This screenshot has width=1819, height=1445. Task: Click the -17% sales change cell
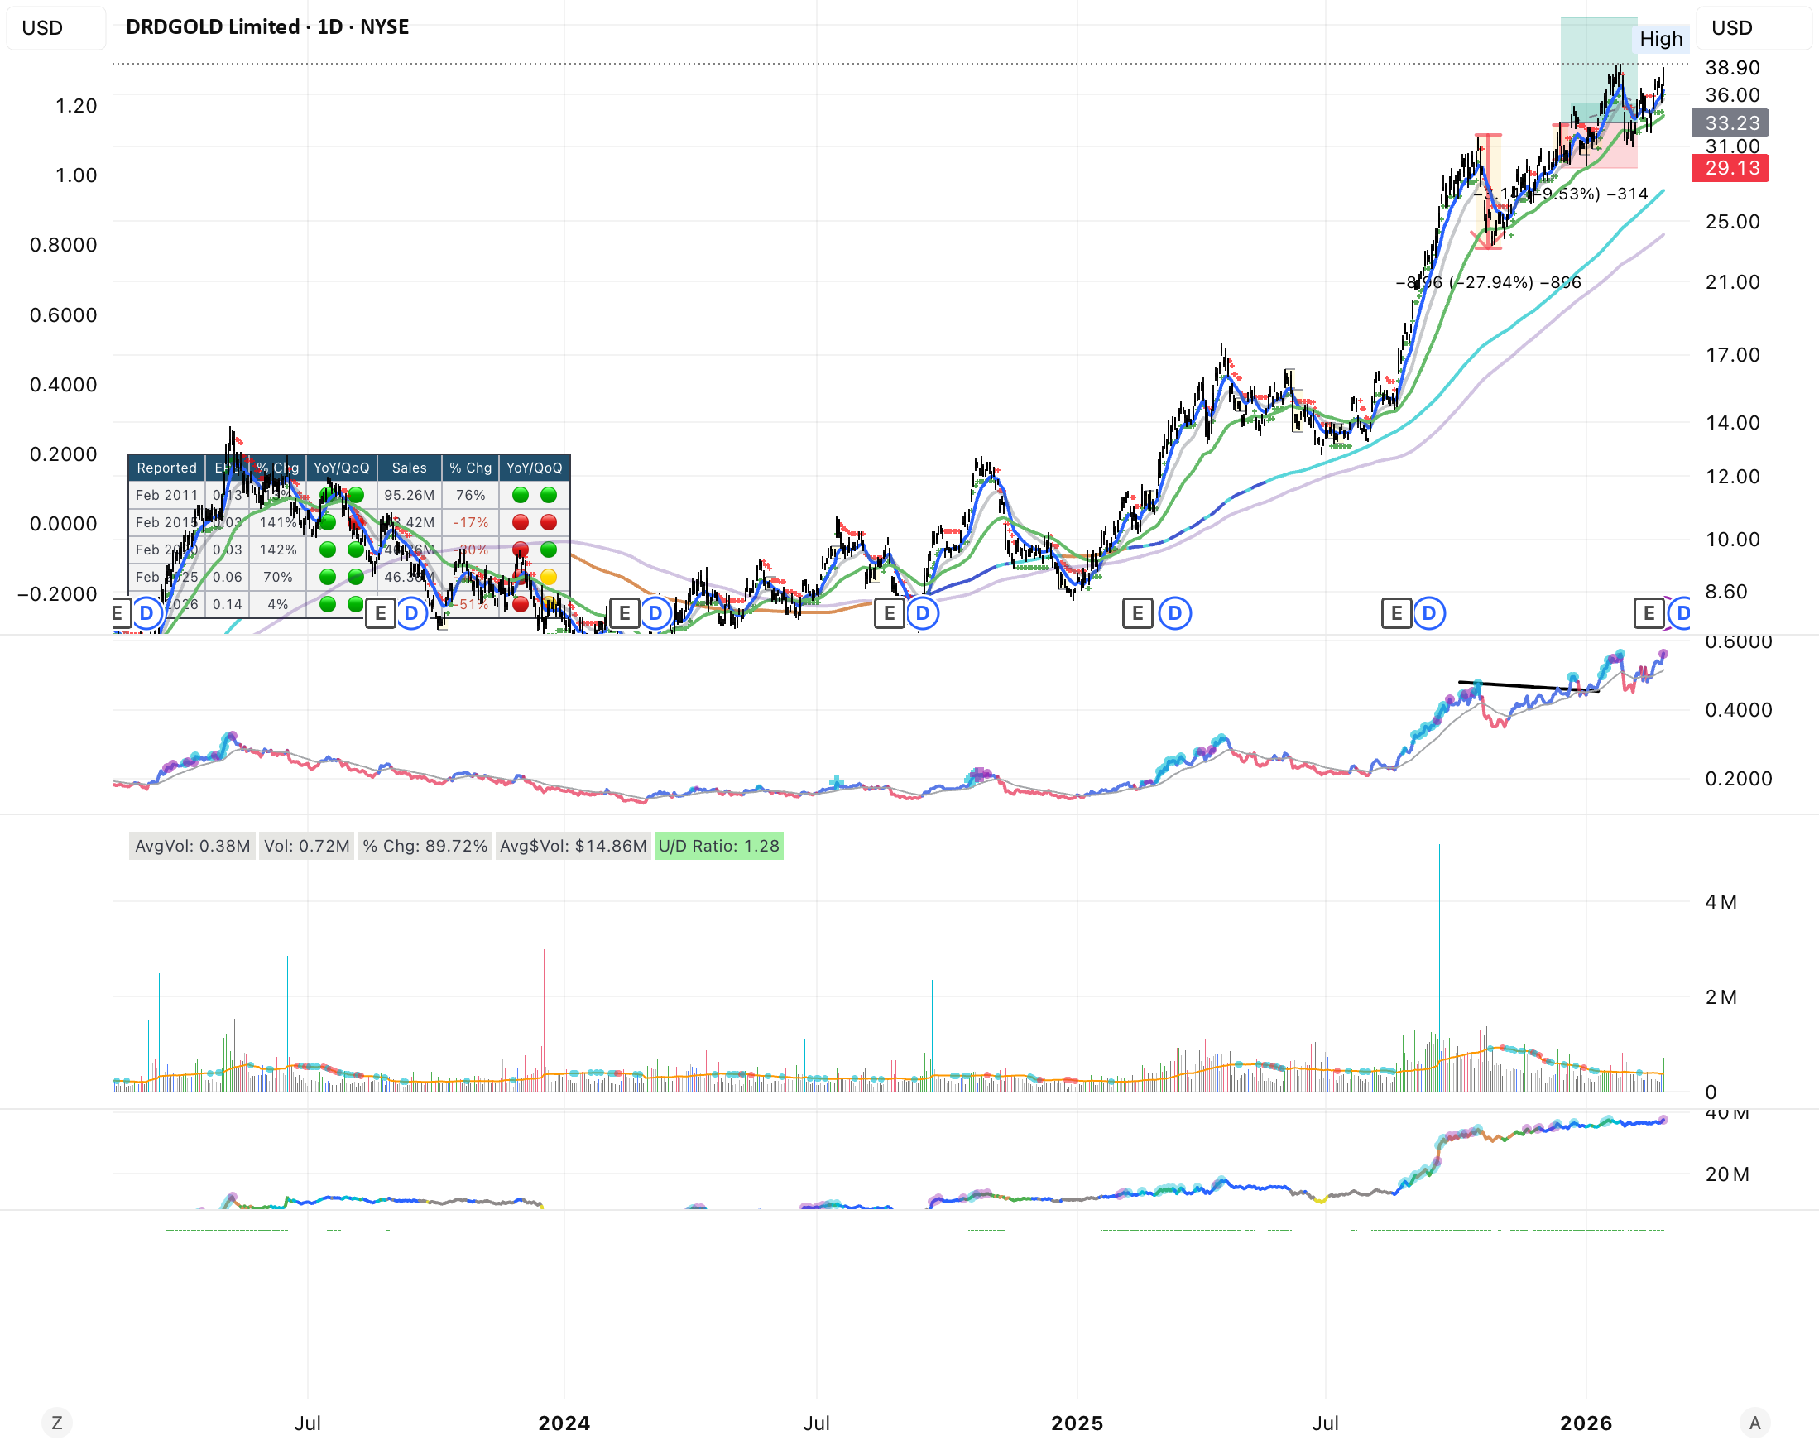coord(470,522)
